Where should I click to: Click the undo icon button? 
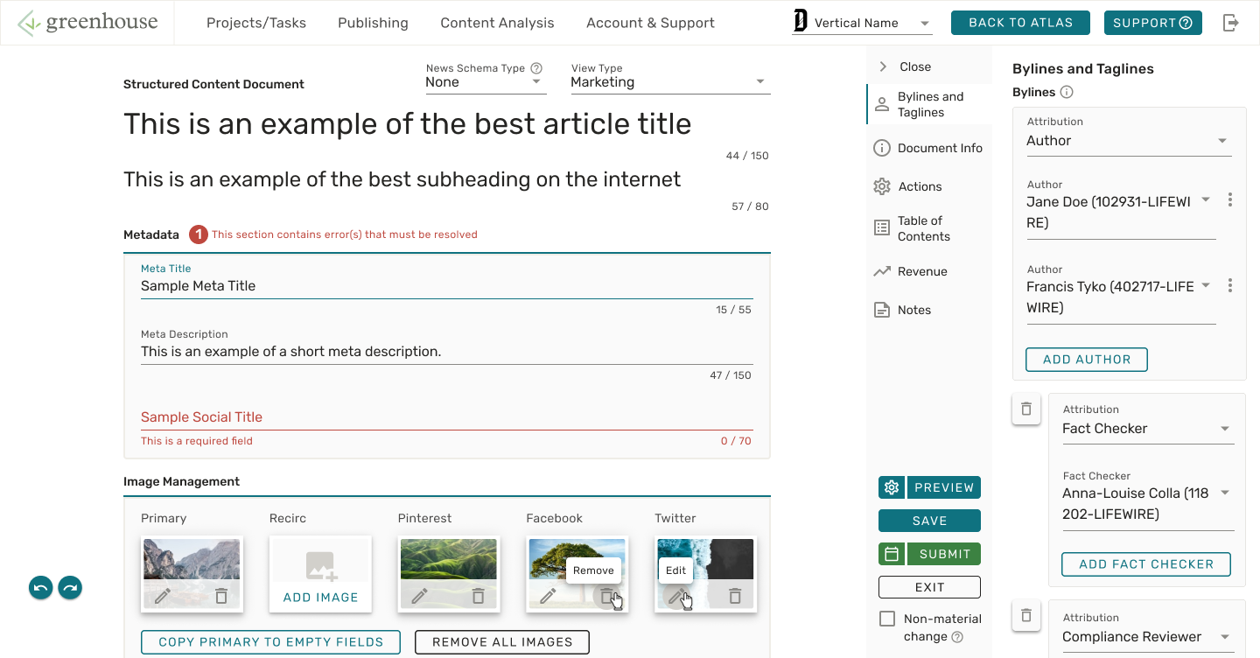[40, 588]
